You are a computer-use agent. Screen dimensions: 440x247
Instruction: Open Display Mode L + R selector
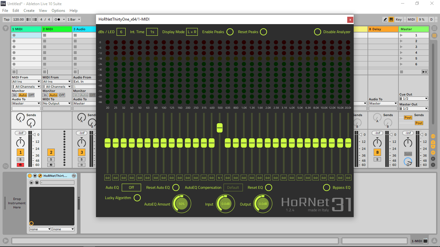point(192,32)
